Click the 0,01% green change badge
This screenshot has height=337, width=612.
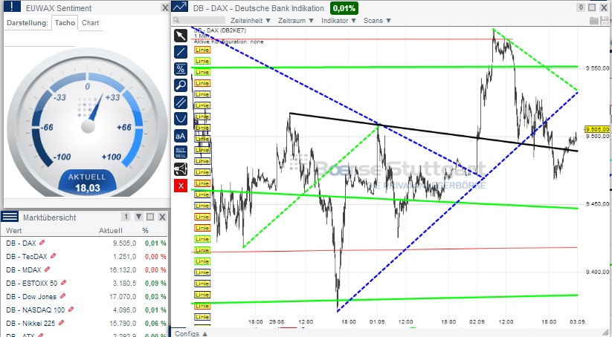click(344, 8)
